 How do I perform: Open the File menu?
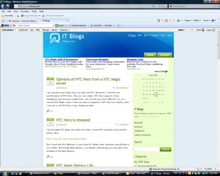tap(3, 11)
